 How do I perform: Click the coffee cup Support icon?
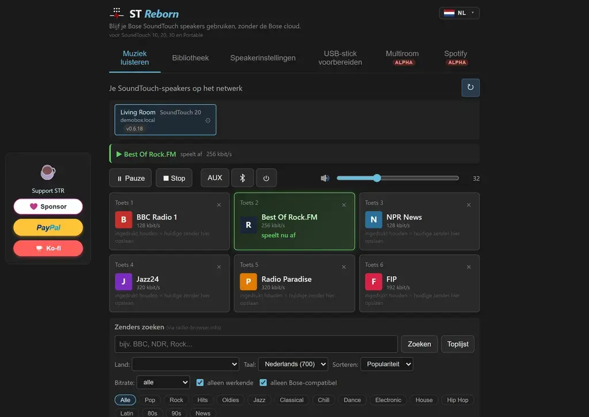click(48, 172)
